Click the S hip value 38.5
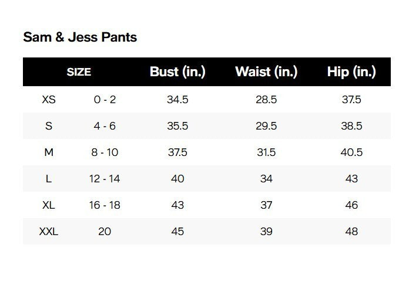This screenshot has height=282, width=409. [x=351, y=126]
